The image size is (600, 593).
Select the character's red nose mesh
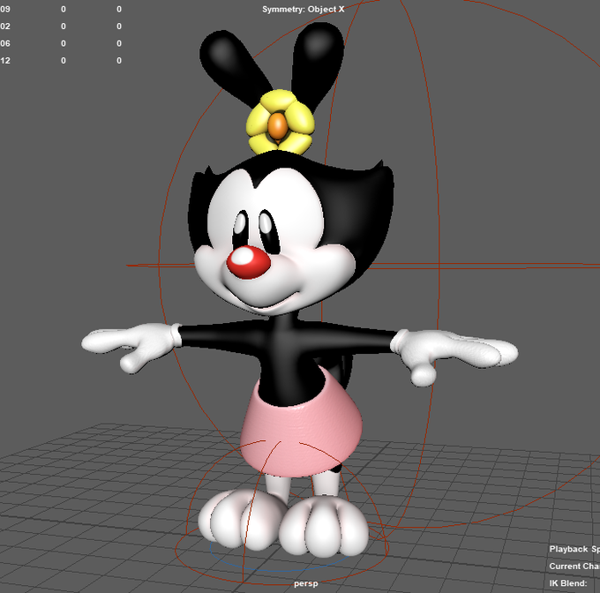tap(248, 262)
